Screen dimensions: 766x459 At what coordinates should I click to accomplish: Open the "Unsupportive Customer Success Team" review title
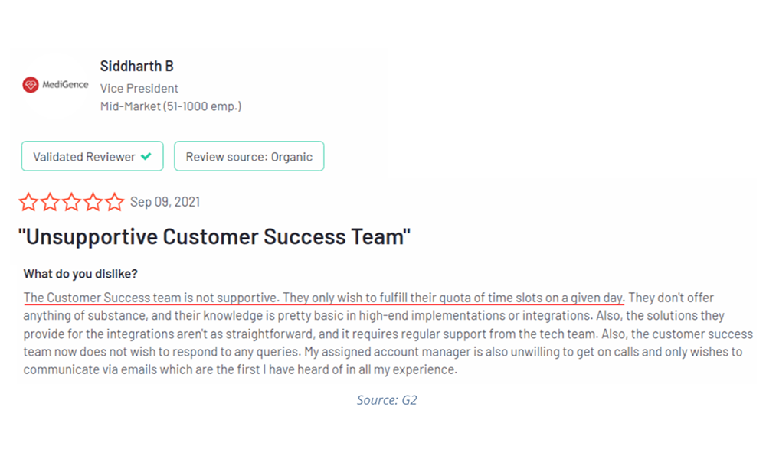[x=214, y=236]
